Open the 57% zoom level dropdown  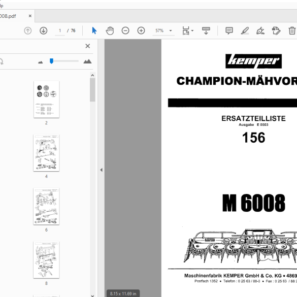pyautogui.click(x=171, y=30)
